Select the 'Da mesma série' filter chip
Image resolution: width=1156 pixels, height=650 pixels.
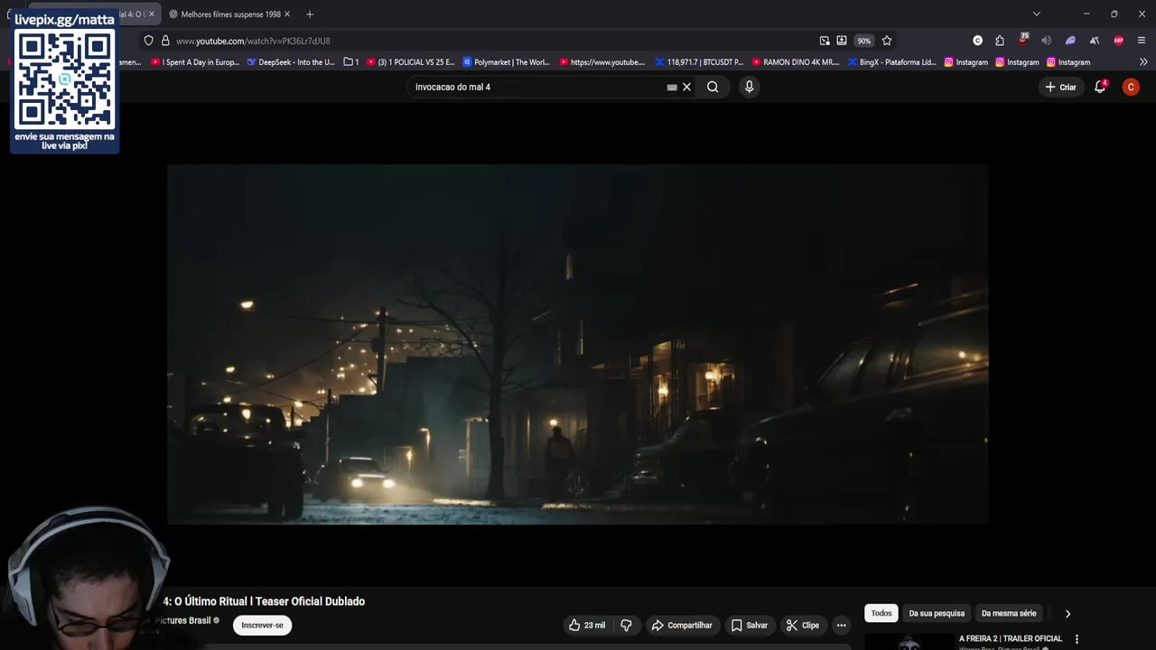[x=1009, y=613]
